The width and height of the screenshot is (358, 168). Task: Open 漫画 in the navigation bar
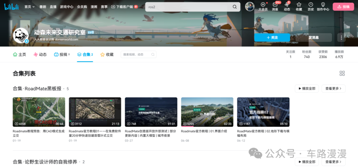94,7
